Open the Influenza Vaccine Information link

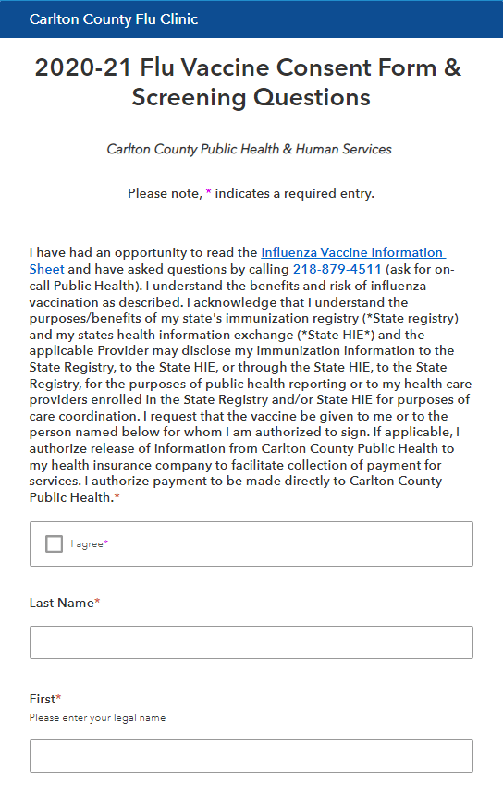coord(353,253)
